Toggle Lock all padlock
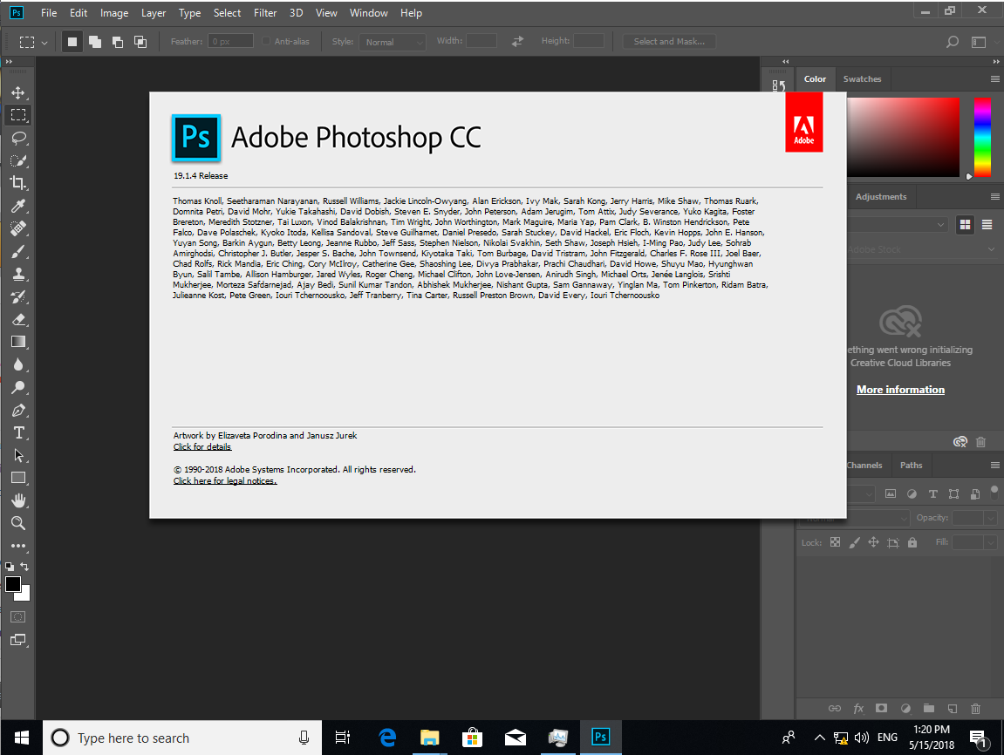Viewport: 1004px width, 755px height. pos(912,542)
